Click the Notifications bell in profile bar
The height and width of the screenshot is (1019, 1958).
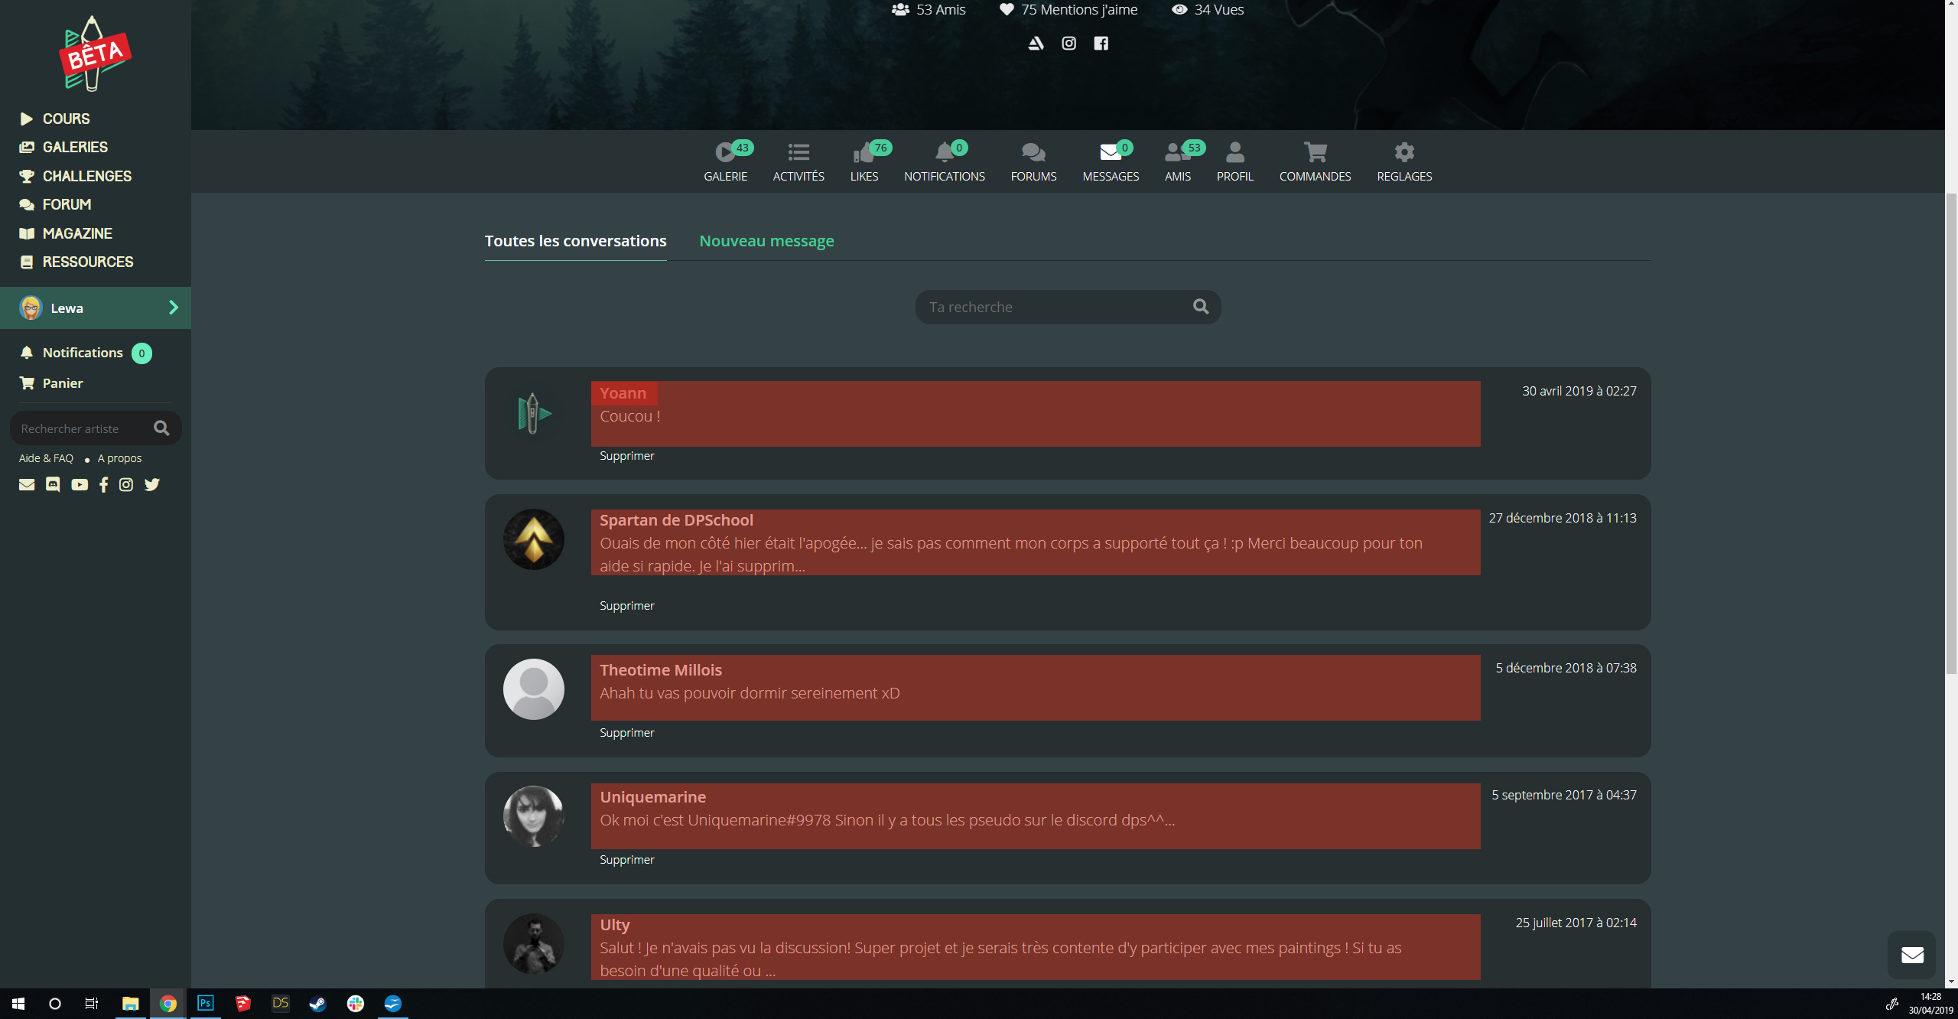[x=944, y=153]
